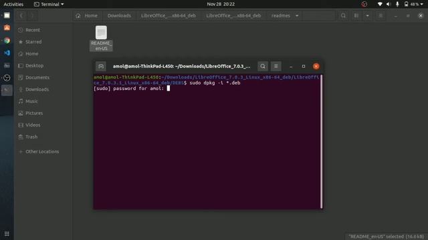Open a new tab in the terminal
This screenshot has width=428, height=240.
[x=101, y=66]
